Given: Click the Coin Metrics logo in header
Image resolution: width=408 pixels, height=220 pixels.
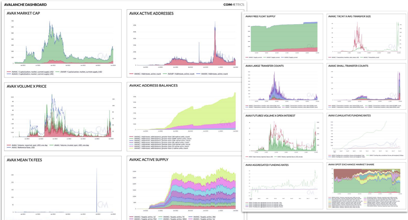Looking at the screenshot, I should 233,4.
